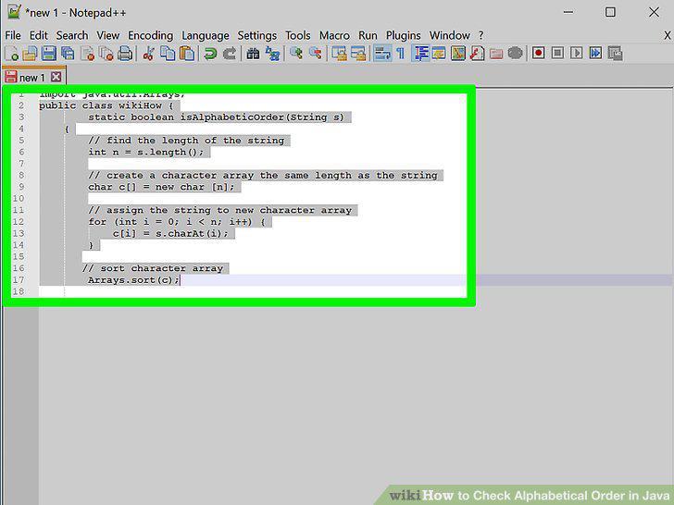Place cursor in "int n = s.length();"
The image size is (674, 505).
(145, 152)
